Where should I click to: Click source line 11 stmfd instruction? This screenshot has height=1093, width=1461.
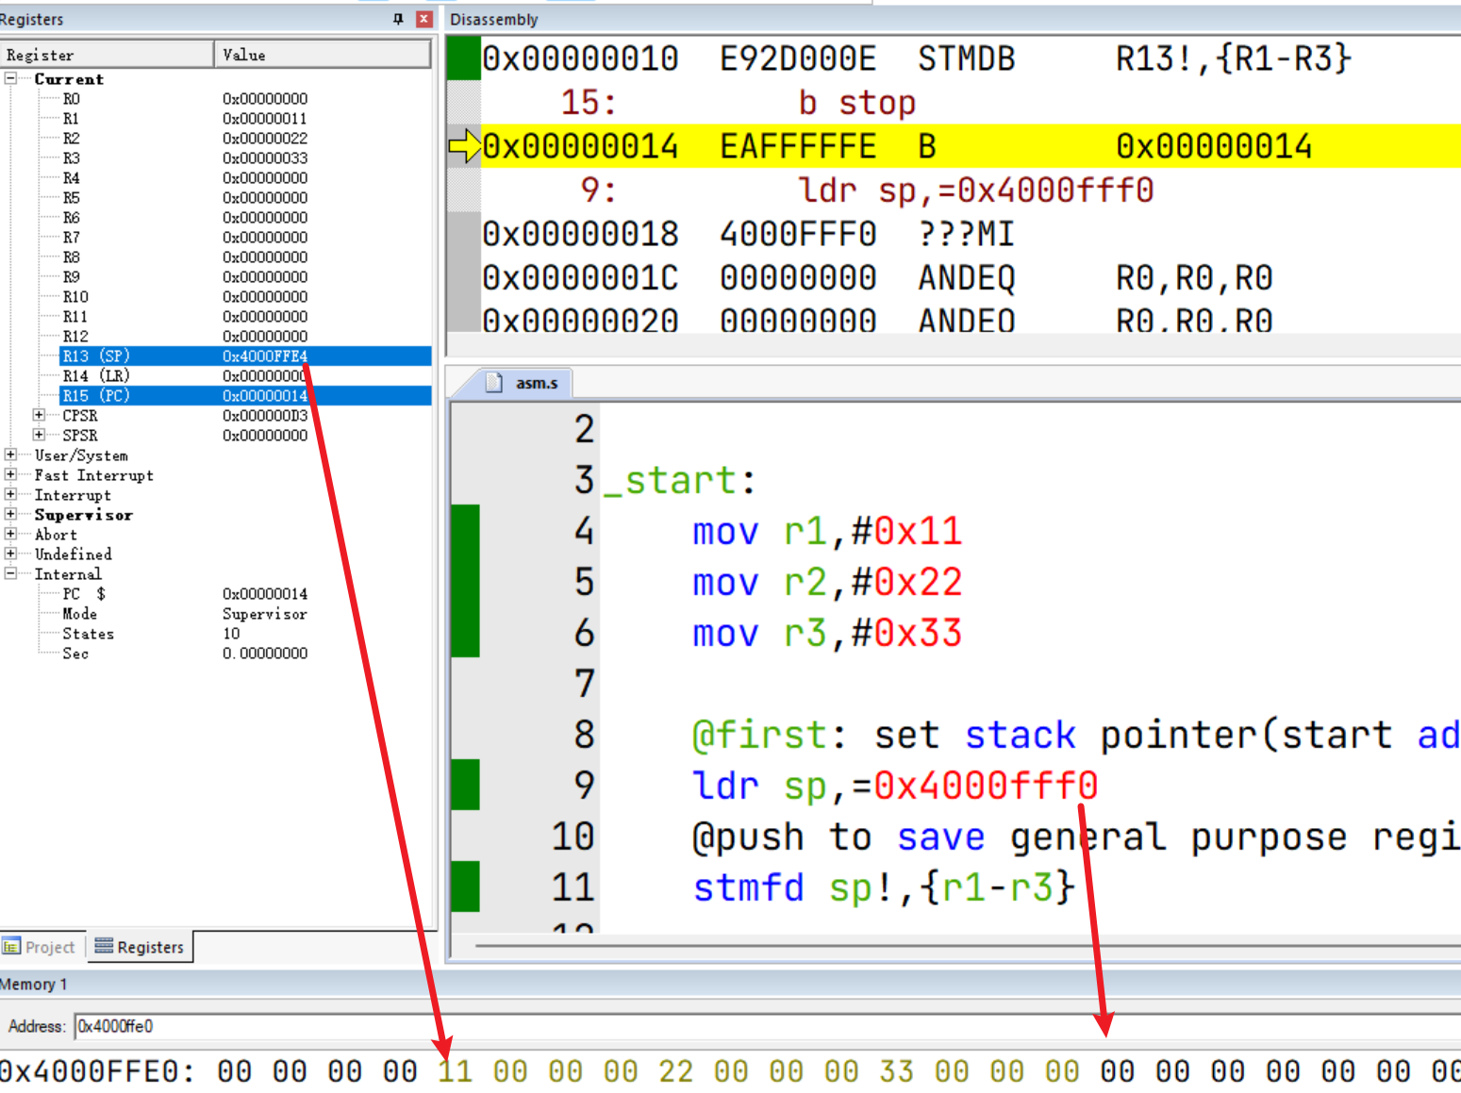tap(884, 886)
